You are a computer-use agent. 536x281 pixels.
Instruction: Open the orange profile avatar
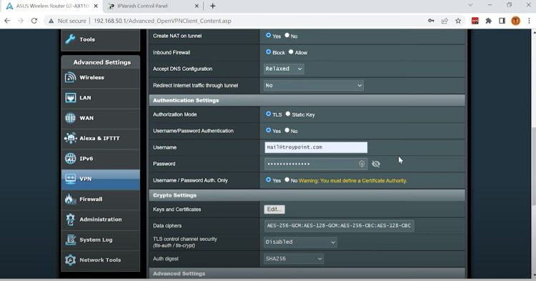click(515, 21)
